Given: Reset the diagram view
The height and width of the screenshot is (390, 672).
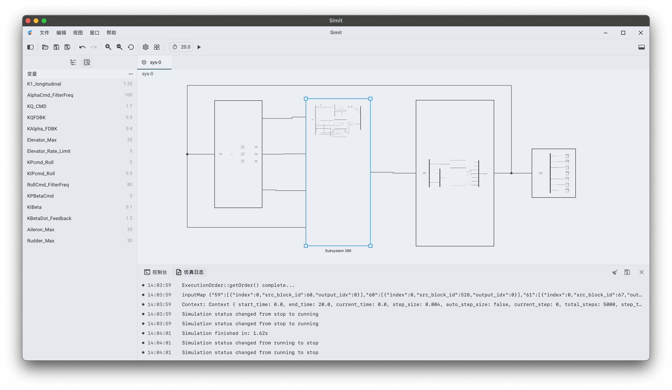Looking at the screenshot, I should click(x=131, y=47).
